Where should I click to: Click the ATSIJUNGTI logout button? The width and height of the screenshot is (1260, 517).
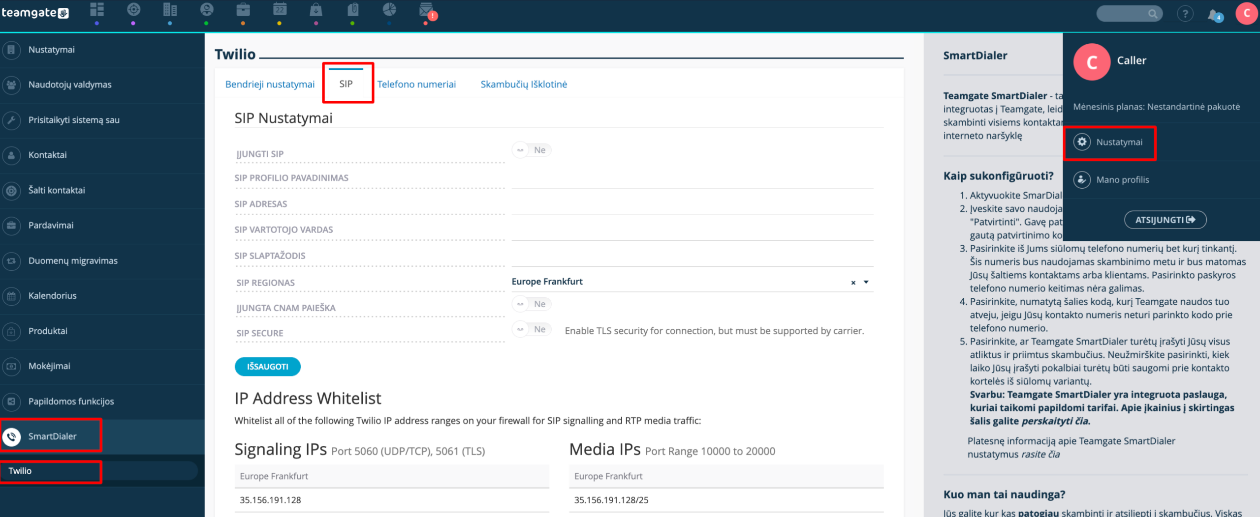click(x=1165, y=220)
